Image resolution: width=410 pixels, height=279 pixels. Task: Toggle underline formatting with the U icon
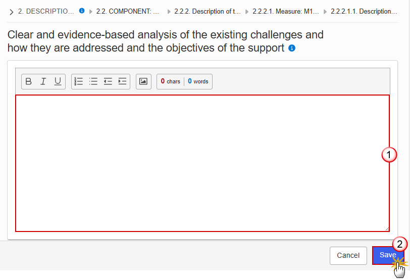point(58,82)
